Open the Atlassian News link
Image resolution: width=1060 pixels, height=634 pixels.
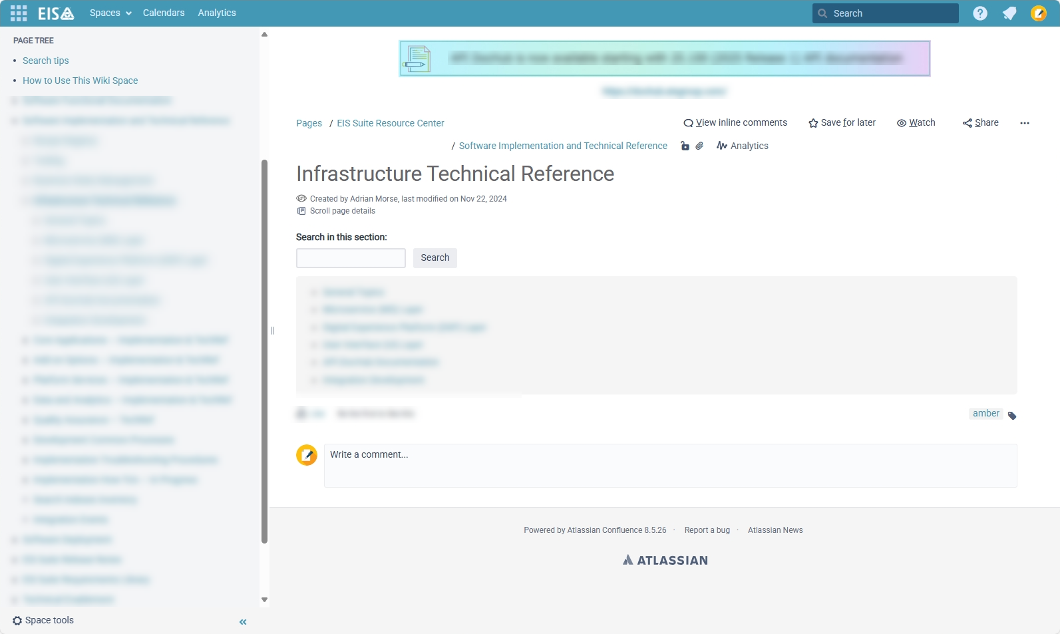click(775, 530)
